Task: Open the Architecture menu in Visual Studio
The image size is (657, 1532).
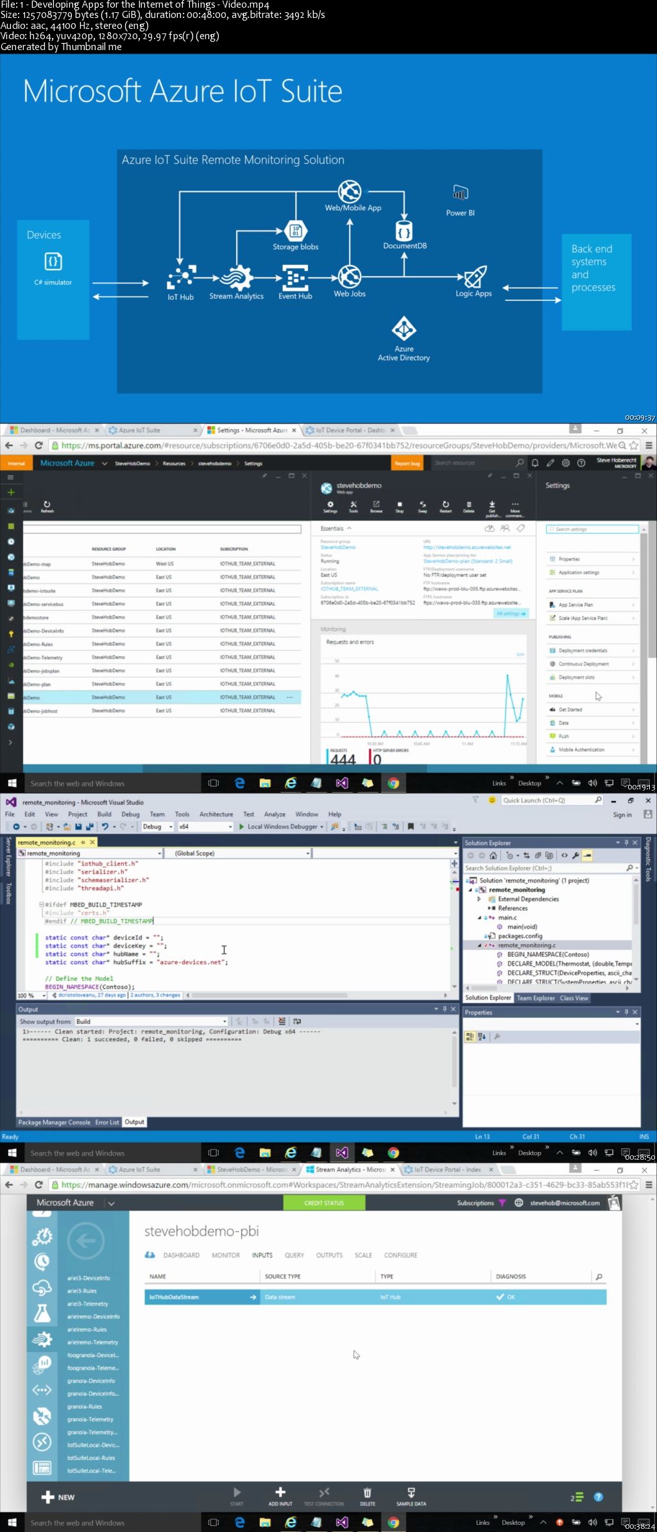Action: click(216, 814)
